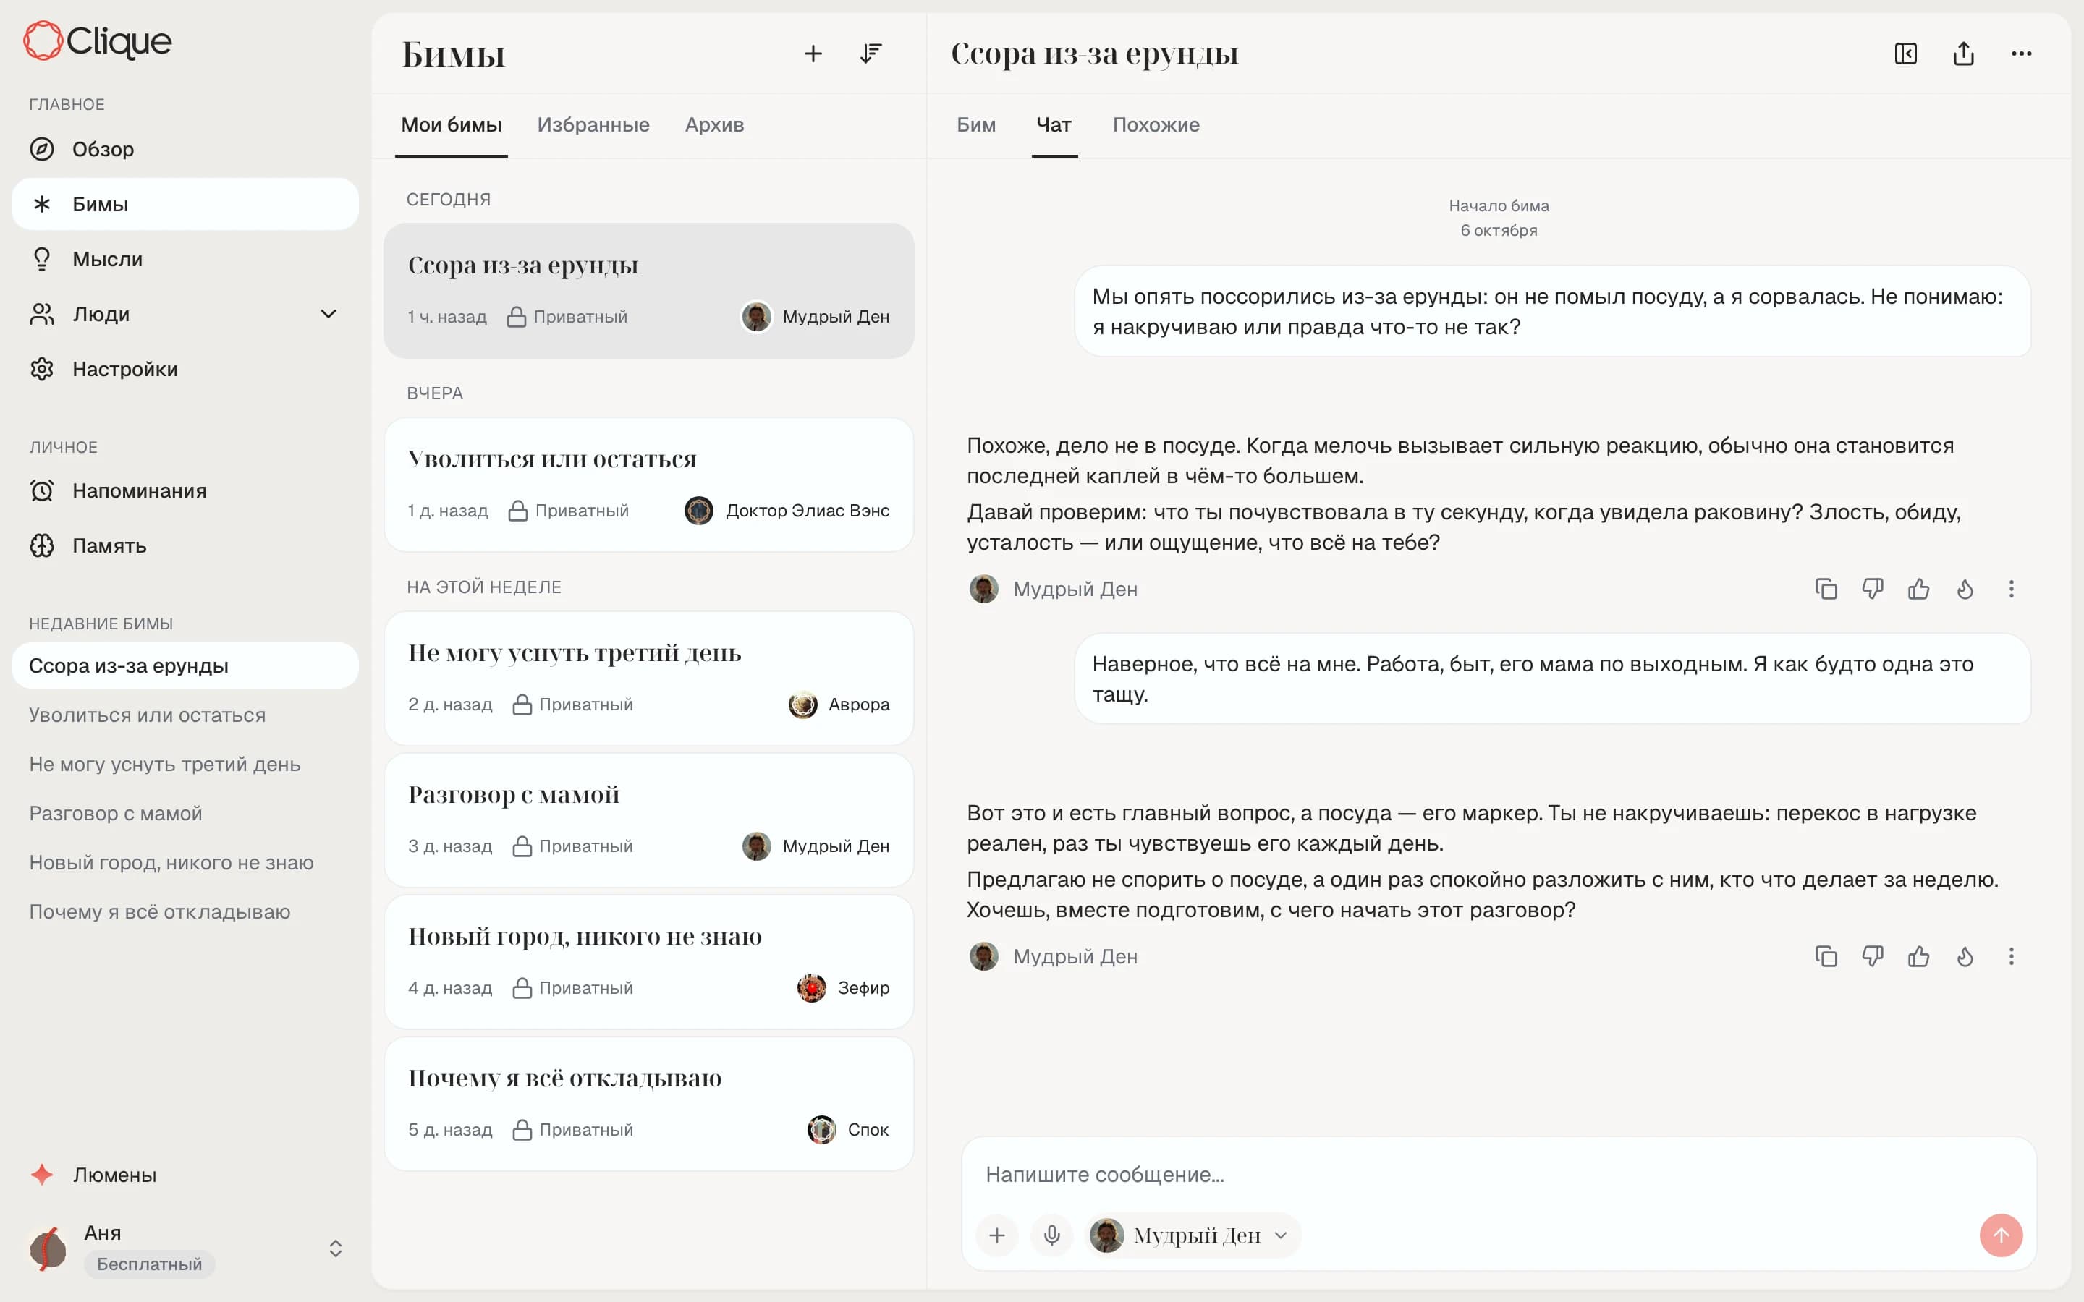Open vertical dots menu on first reply
Image resolution: width=2084 pixels, height=1302 pixels.
click(x=2012, y=589)
